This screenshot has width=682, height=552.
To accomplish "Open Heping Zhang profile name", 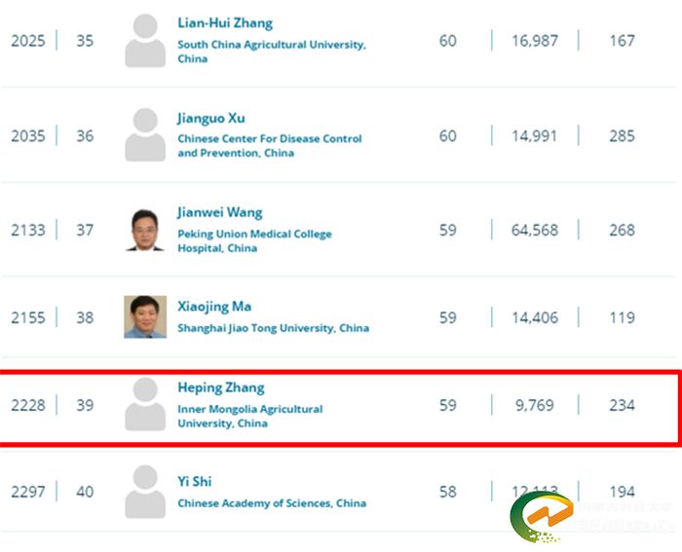I will [221, 387].
